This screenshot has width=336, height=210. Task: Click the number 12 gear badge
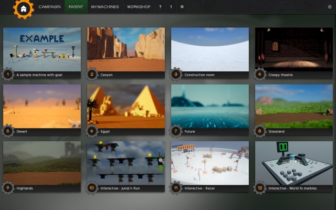click(260, 187)
